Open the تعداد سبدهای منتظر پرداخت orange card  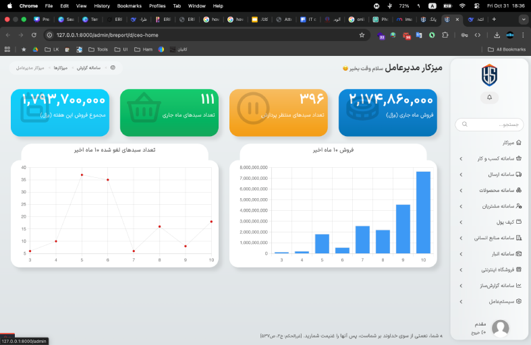point(279,113)
